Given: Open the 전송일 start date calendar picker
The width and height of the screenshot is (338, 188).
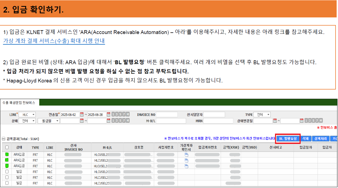Looking at the screenshot, I should click(x=82, y=114).
